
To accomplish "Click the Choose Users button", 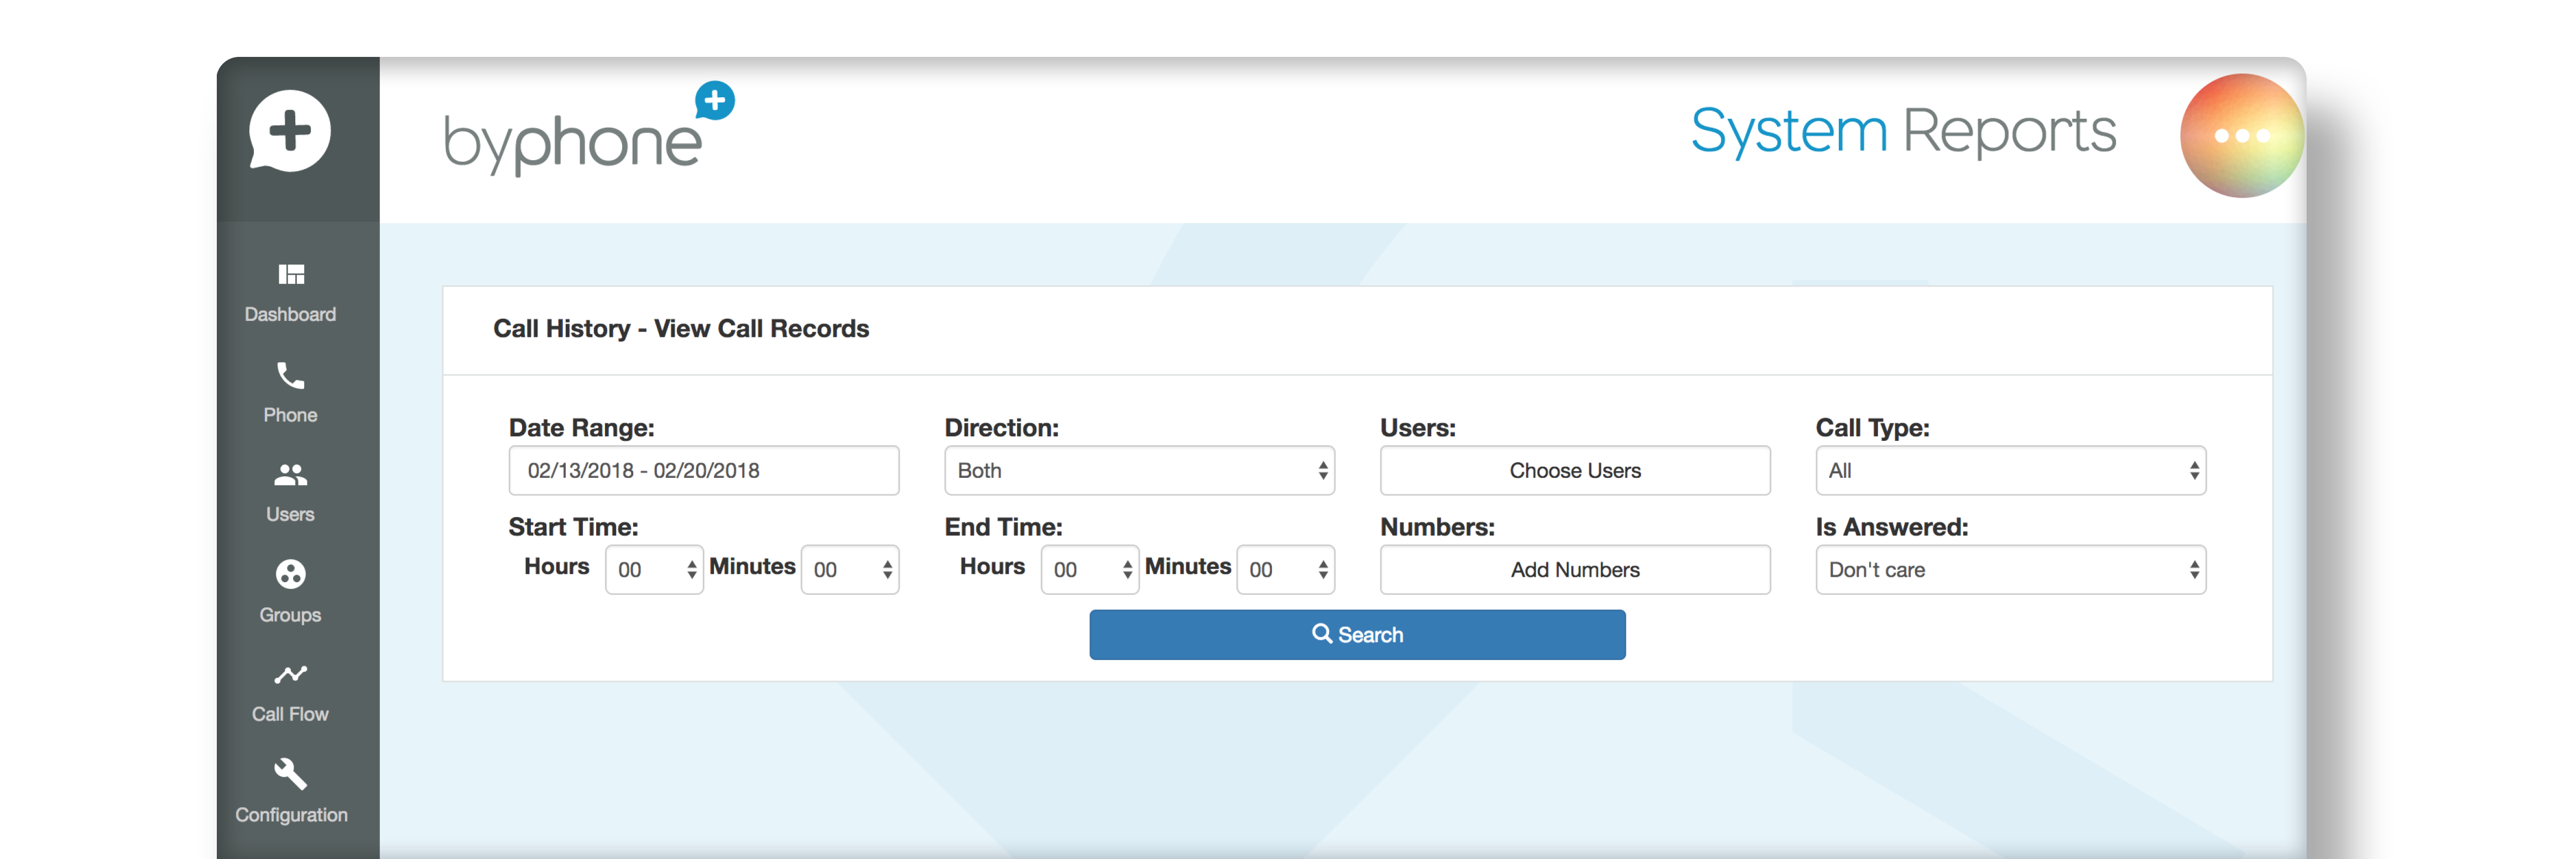I will [x=1574, y=471].
